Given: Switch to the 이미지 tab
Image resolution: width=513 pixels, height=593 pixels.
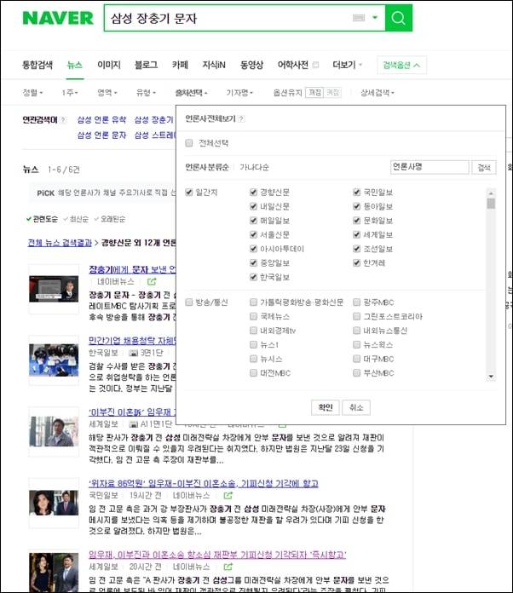Looking at the screenshot, I should [x=109, y=65].
